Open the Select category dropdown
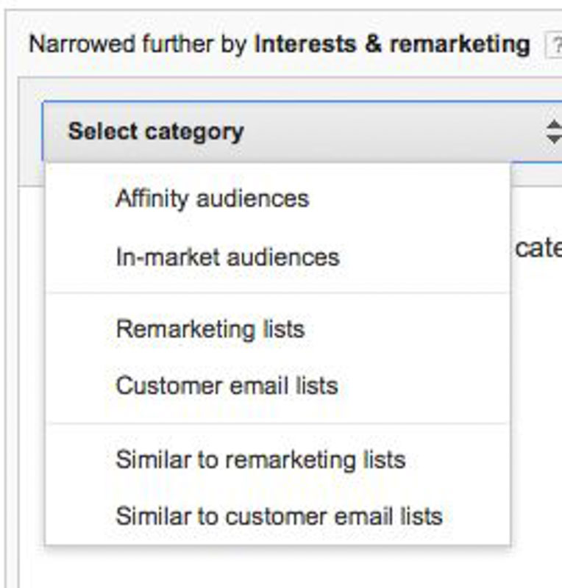 pos(294,132)
